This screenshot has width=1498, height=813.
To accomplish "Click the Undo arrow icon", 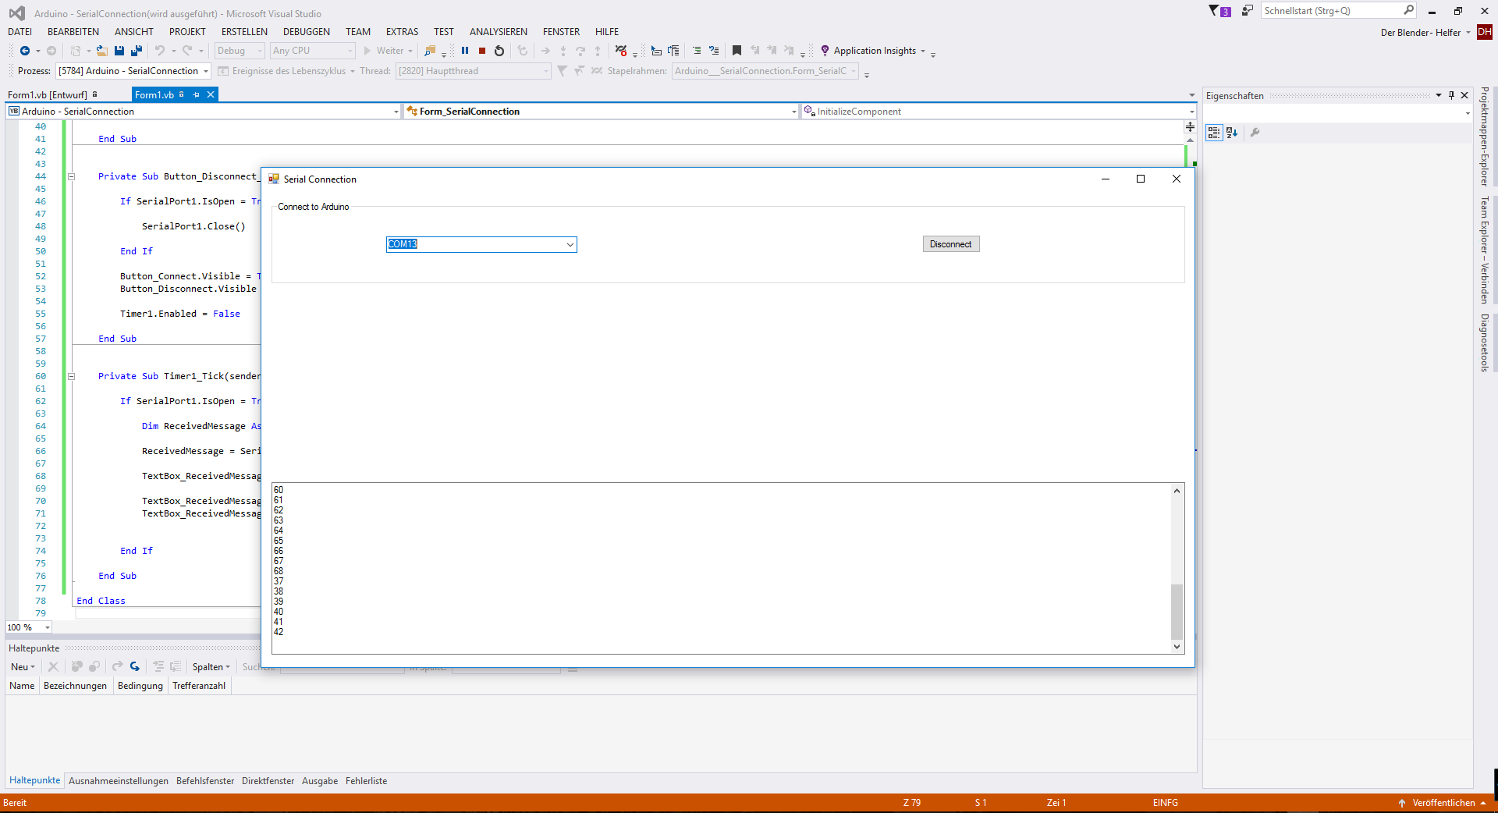I will [x=160, y=51].
